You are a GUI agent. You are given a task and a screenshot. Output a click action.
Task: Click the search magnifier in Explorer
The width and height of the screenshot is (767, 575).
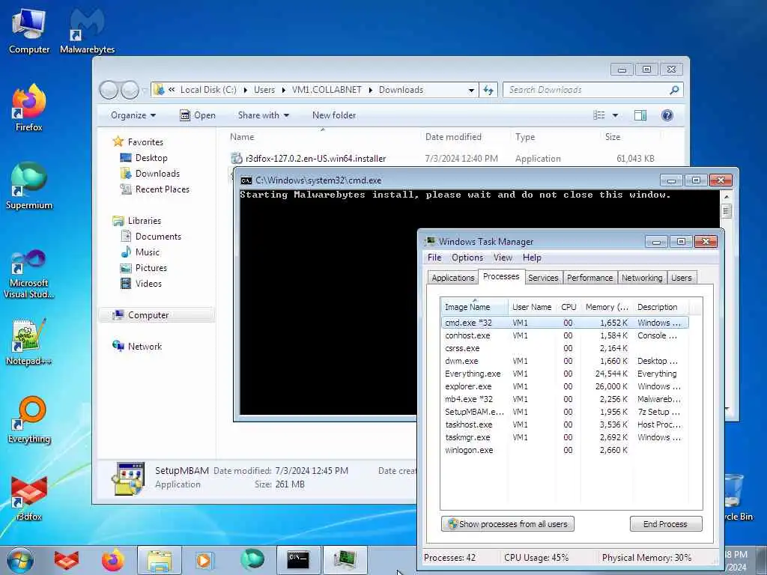(674, 90)
